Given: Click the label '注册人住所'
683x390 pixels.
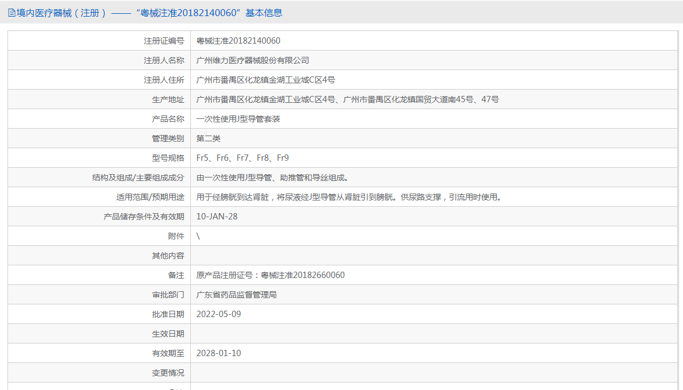Looking at the screenshot, I should tap(164, 80).
